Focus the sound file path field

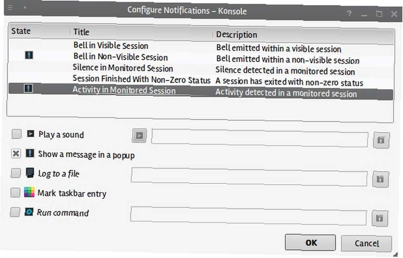(260, 139)
